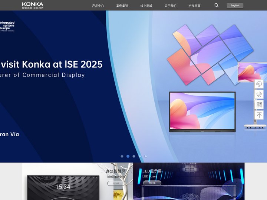Screen dimensions: 267x200
Task: Click the 办公智慧屏 heading
Action: [115, 171]
